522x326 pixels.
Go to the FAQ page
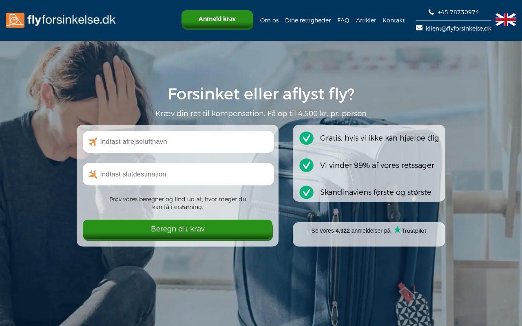point(343,20)
